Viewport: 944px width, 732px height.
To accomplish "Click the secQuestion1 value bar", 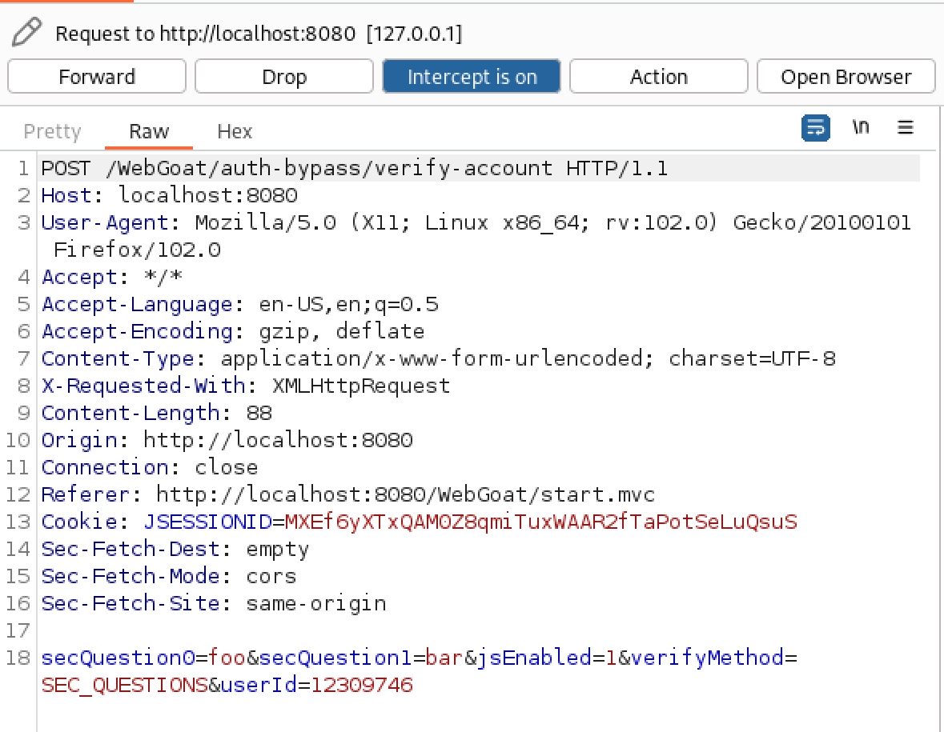I will pos(444,658).
